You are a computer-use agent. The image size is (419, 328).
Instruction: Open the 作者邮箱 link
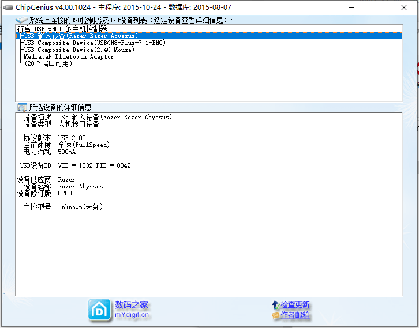click(x=295, y=315)
